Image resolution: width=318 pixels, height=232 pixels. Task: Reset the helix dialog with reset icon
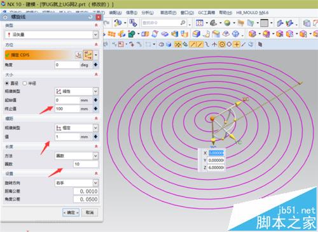point(90,17)
